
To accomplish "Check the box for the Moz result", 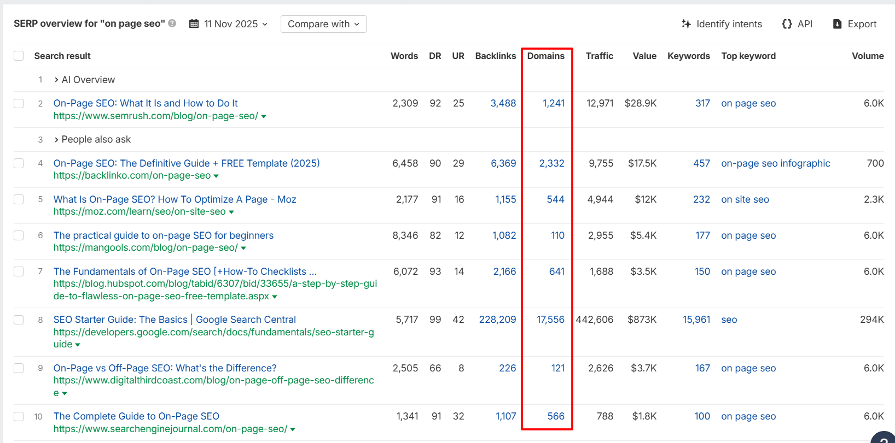I will tap(19, 199).
